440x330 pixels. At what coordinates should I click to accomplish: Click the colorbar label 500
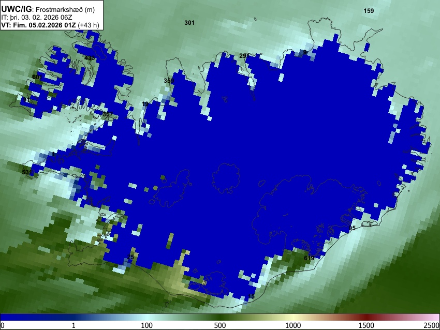click(220, 325)
